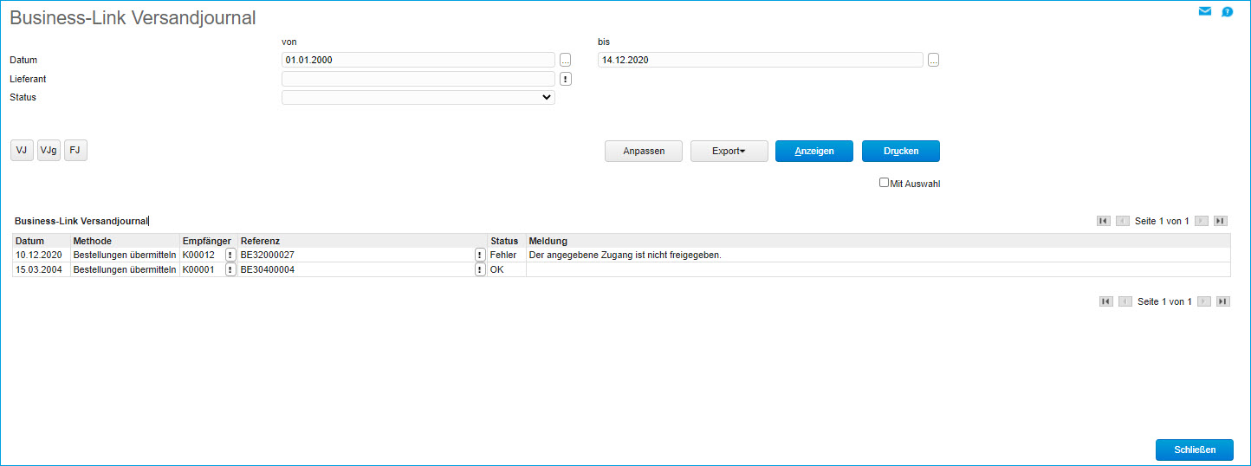Sort table by Datum column header
This screenshot has height=466, width=1251.
point(30,241)
